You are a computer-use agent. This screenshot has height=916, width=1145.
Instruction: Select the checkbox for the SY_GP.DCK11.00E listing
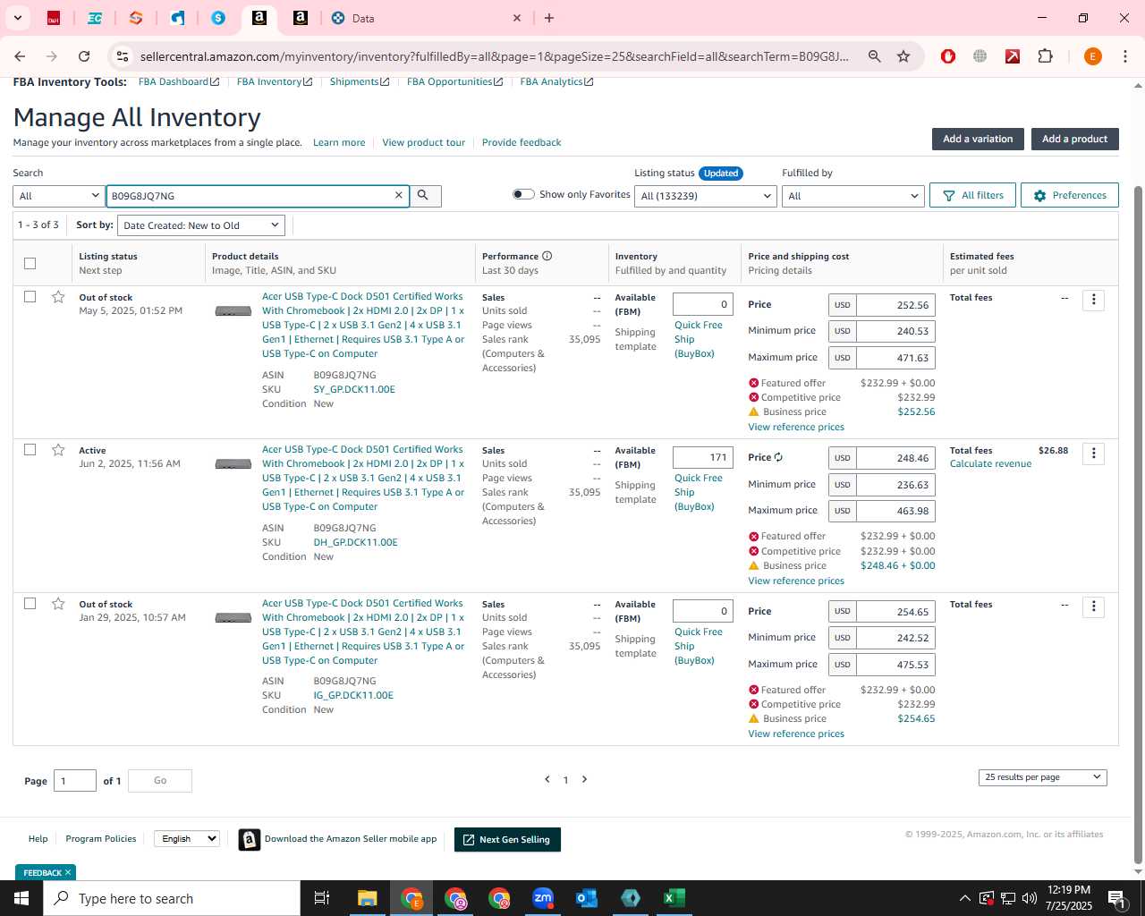(30, 297)
